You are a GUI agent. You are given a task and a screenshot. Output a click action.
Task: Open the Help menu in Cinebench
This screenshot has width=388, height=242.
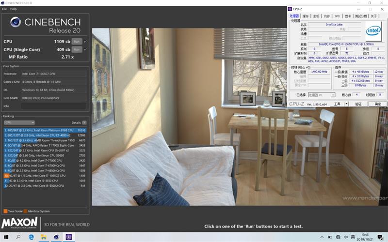coord(13,9)
